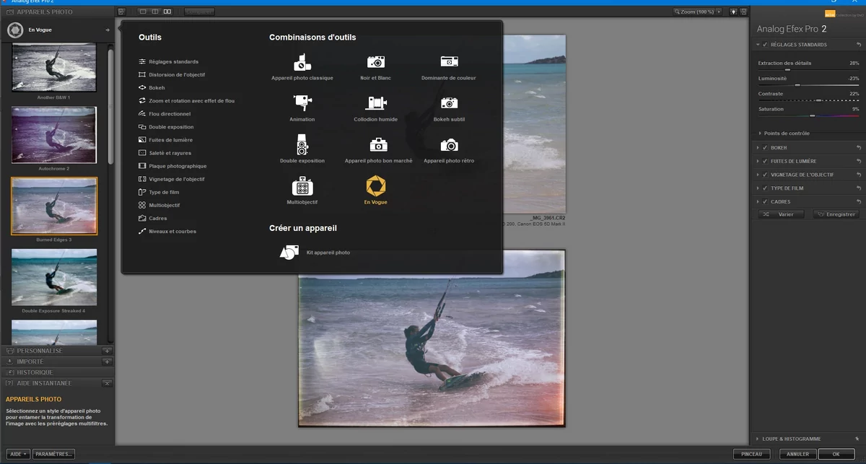Expand the Bokeh section triangle

pyautogui.click(x=758, y=147)
